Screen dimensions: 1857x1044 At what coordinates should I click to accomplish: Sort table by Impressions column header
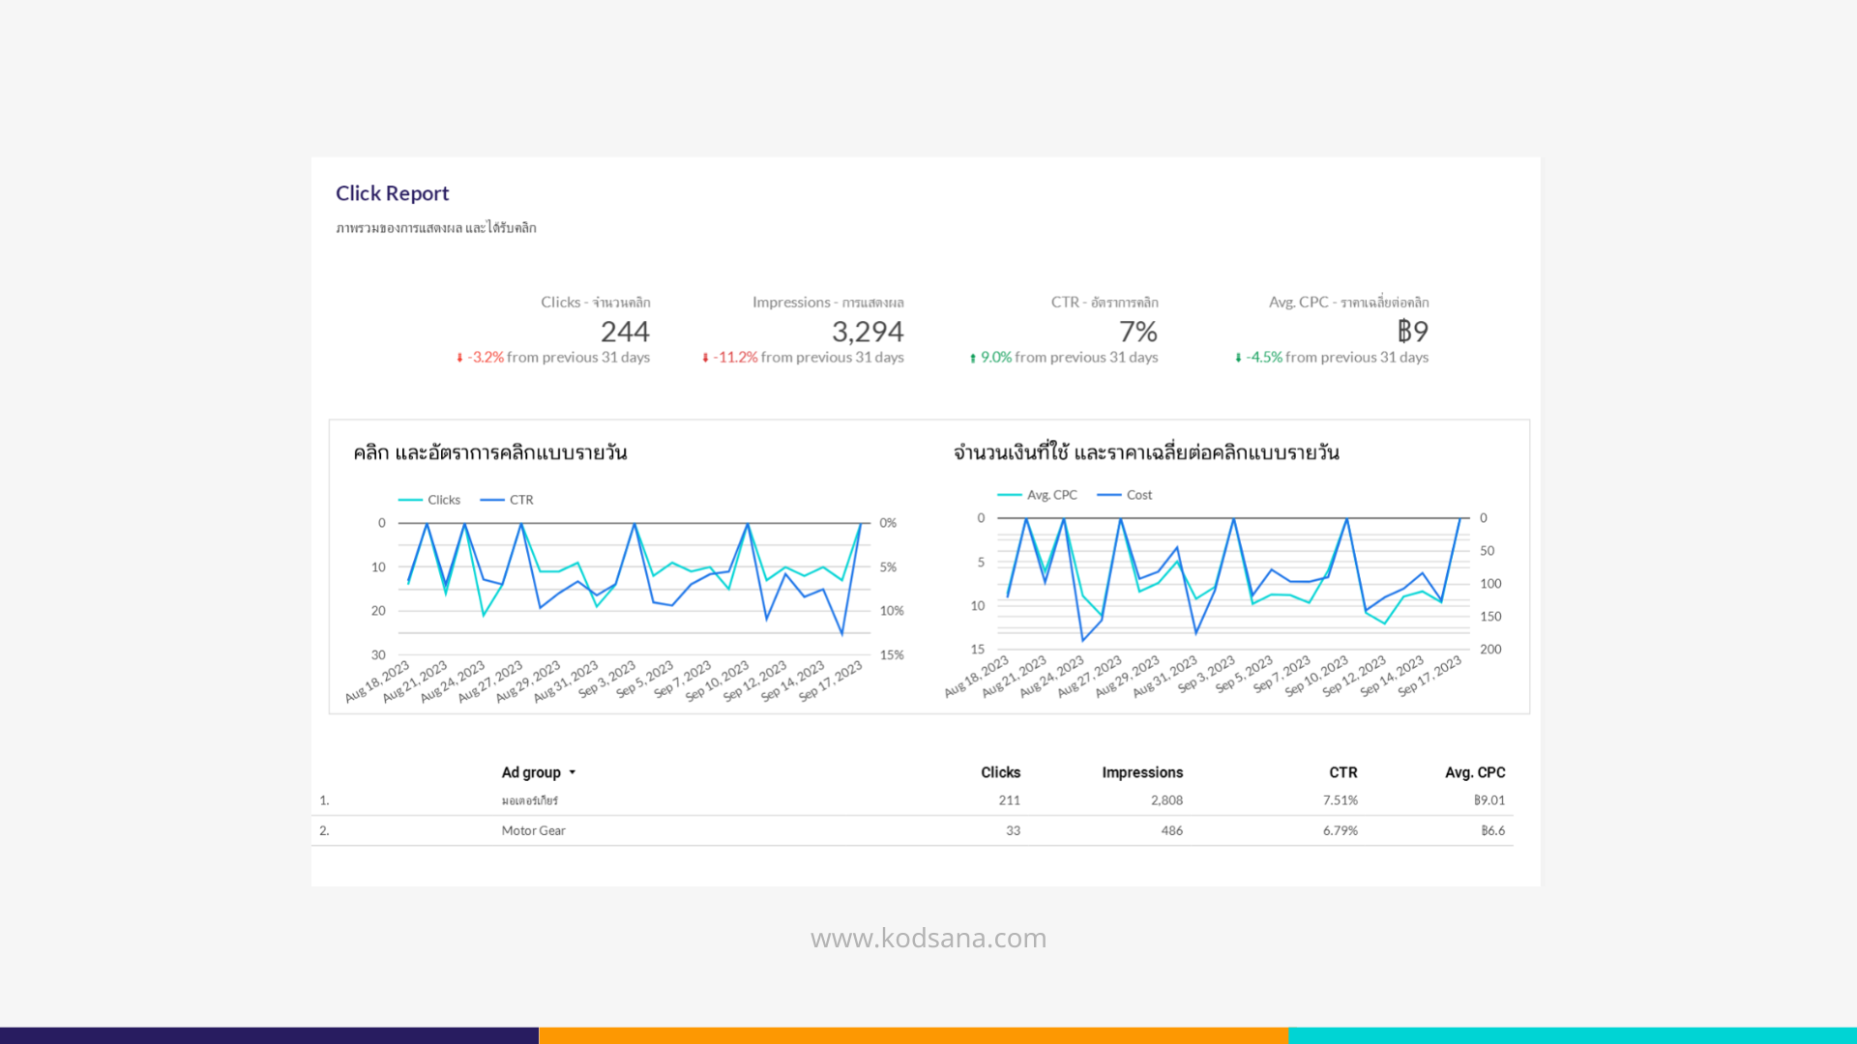1142,772
